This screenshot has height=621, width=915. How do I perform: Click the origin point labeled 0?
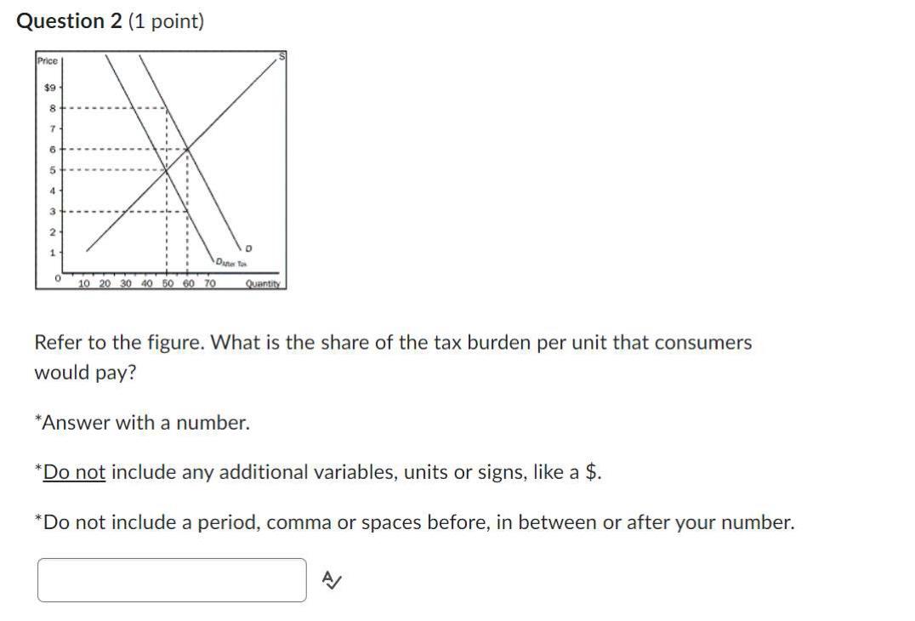[x=59, y=277]
